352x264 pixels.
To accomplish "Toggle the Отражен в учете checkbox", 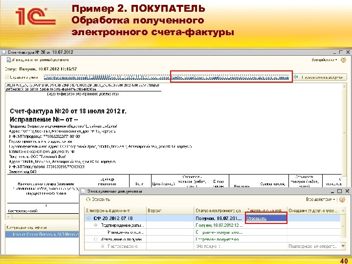I will [7, 77].
